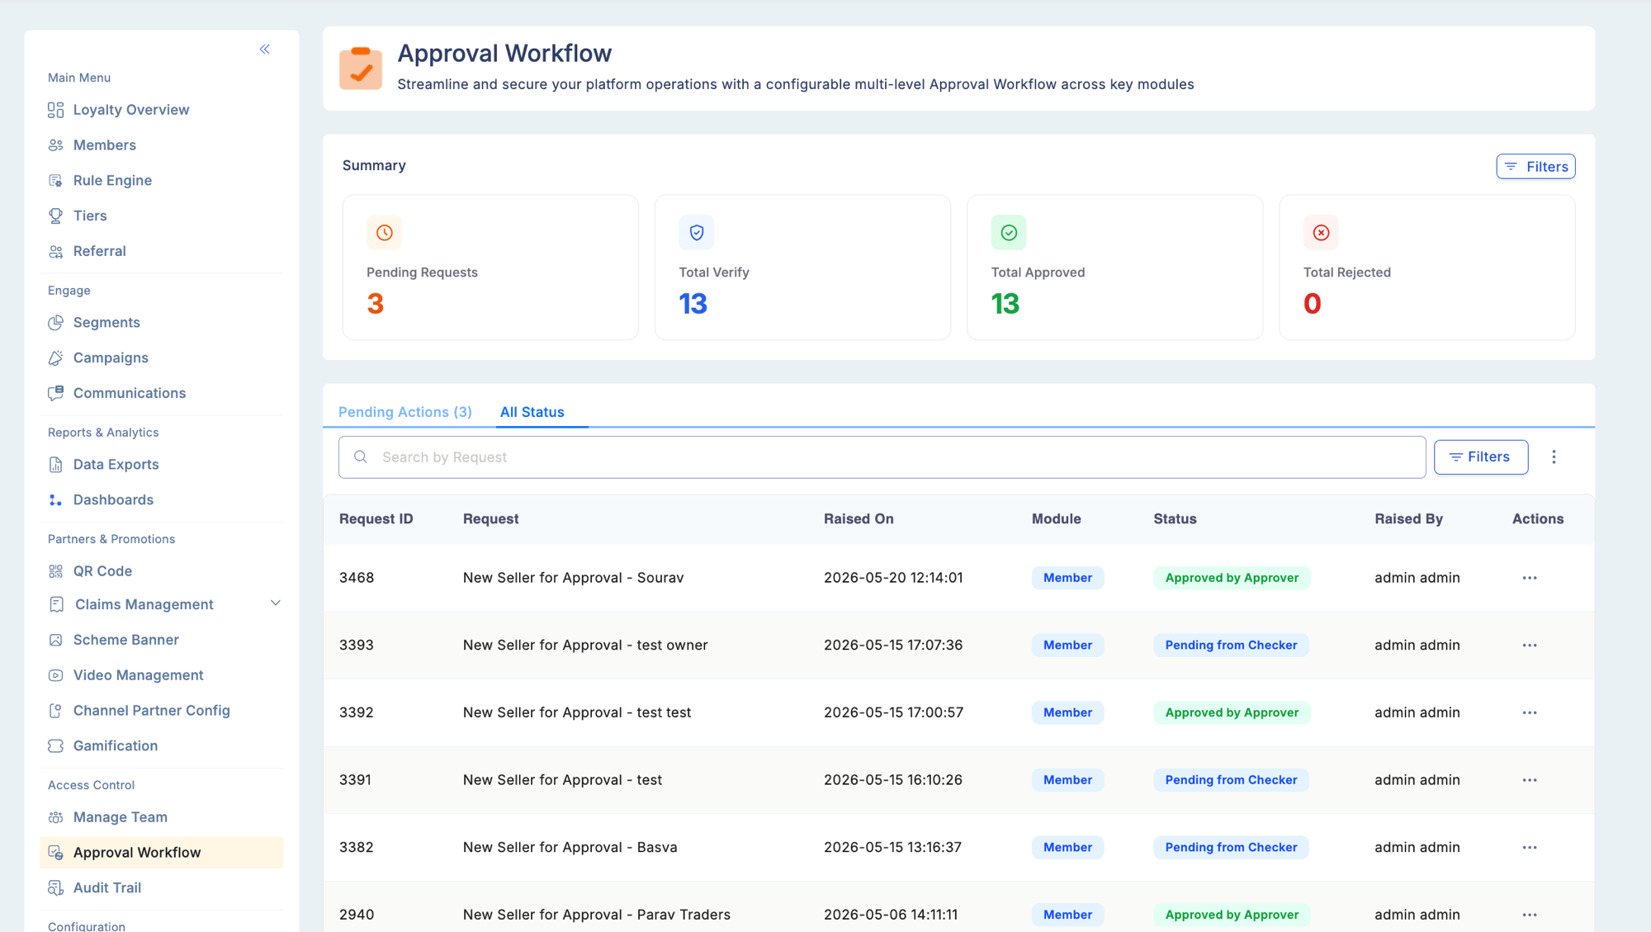Click the Raised On column header
The image size is (1651, 932).
coord(859,519)
